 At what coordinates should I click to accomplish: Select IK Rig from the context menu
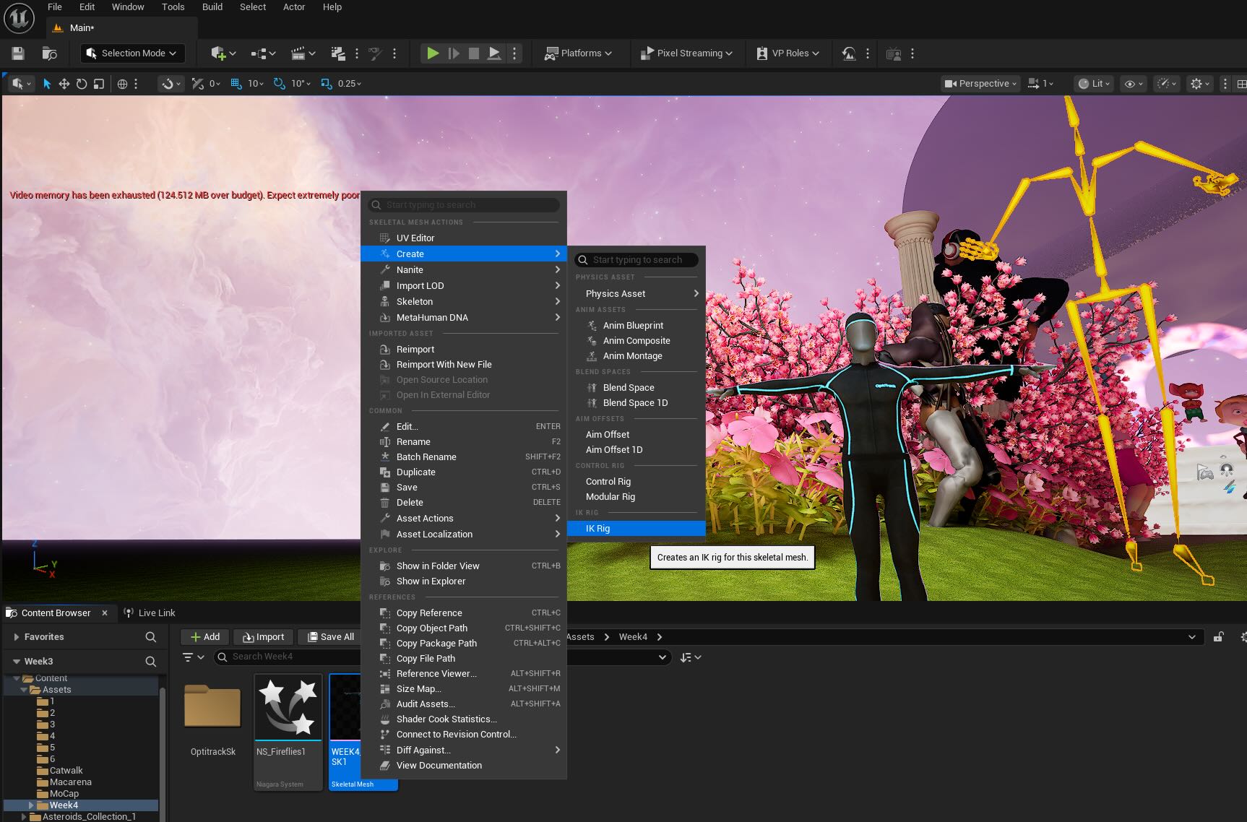[598, 528]
